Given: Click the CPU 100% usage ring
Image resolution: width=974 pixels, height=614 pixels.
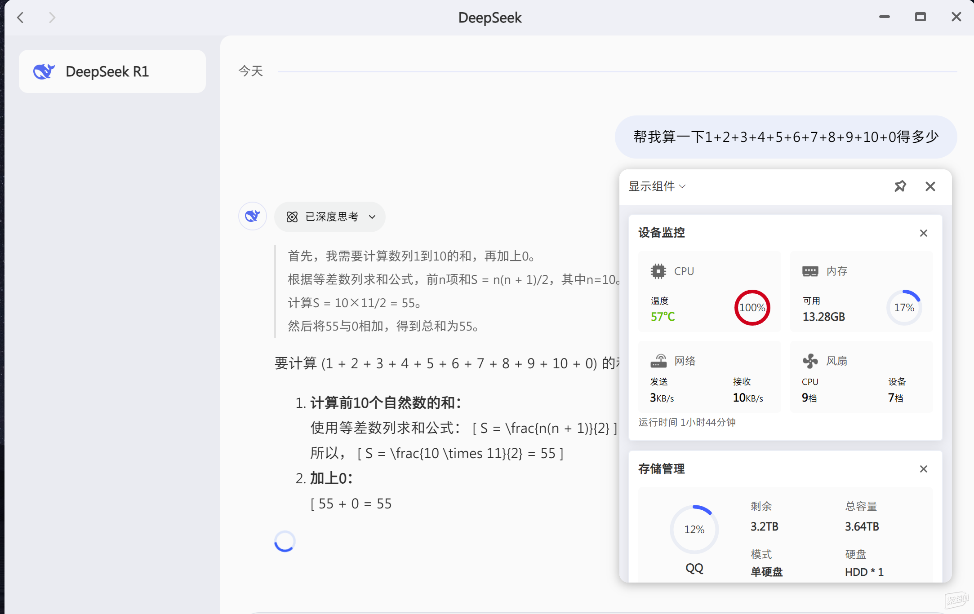Looking at the screenshot, I should tap(752, 308).
